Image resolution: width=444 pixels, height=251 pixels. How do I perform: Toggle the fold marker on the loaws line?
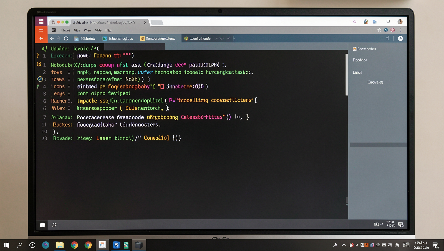click(69, 80)
